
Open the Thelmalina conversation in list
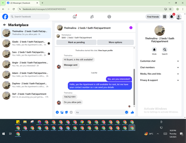point(26,33)
